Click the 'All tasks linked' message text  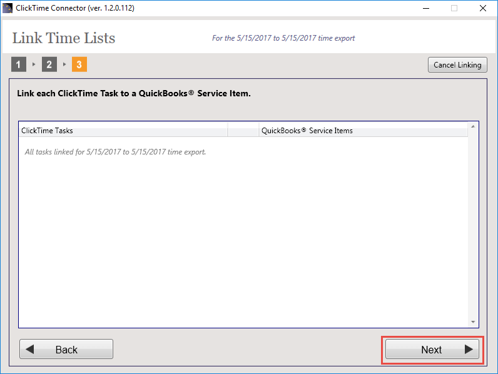point(115,152)
